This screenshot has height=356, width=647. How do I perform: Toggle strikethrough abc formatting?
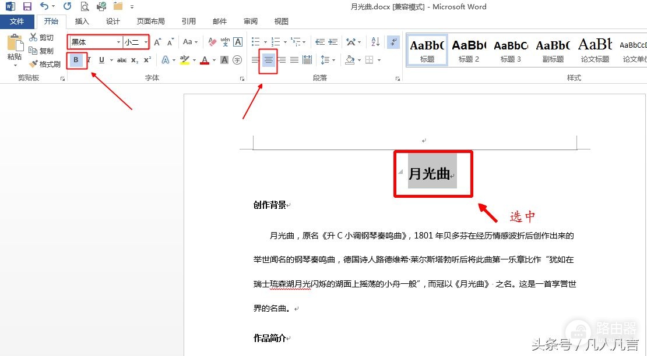click(x=122, y=60)
